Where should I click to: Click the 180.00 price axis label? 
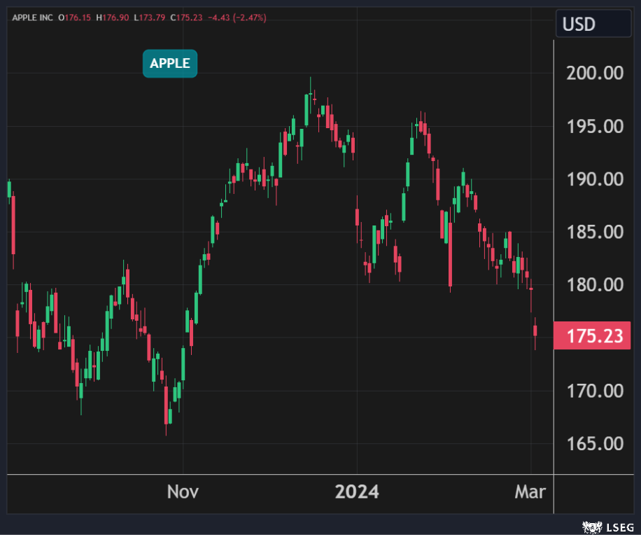point(593,285)
